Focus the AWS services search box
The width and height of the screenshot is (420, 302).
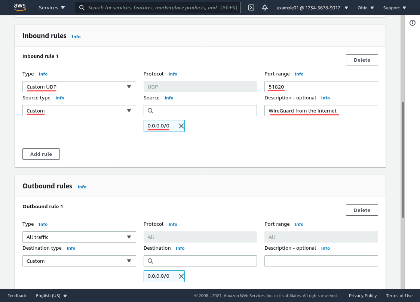coord(158,7)
